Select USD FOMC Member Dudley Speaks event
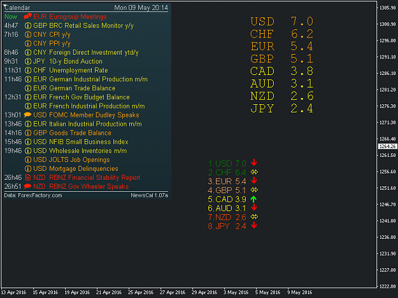This screenshot has height=298, width=398. [x=86, y=115]
